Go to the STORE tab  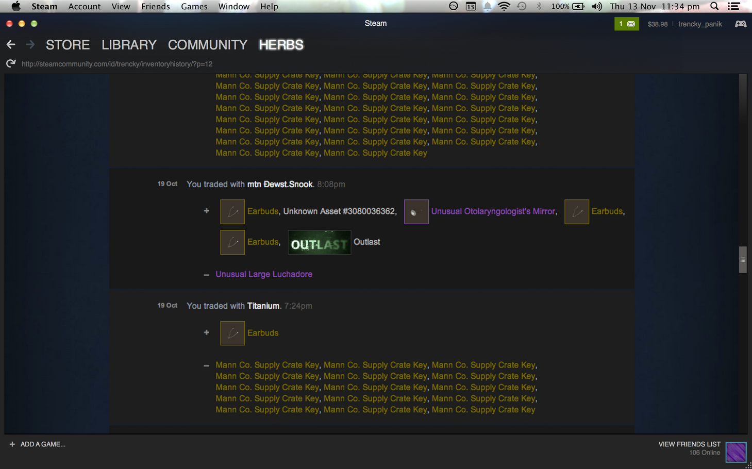[x=68, y=45]
